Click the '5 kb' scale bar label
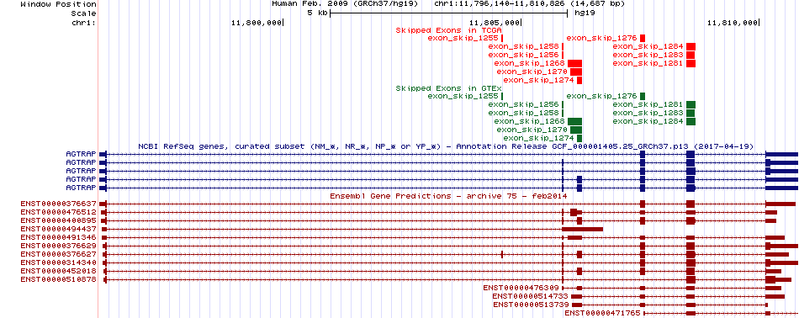The width and height of the screenshot is (799, 318). point(317,13)
